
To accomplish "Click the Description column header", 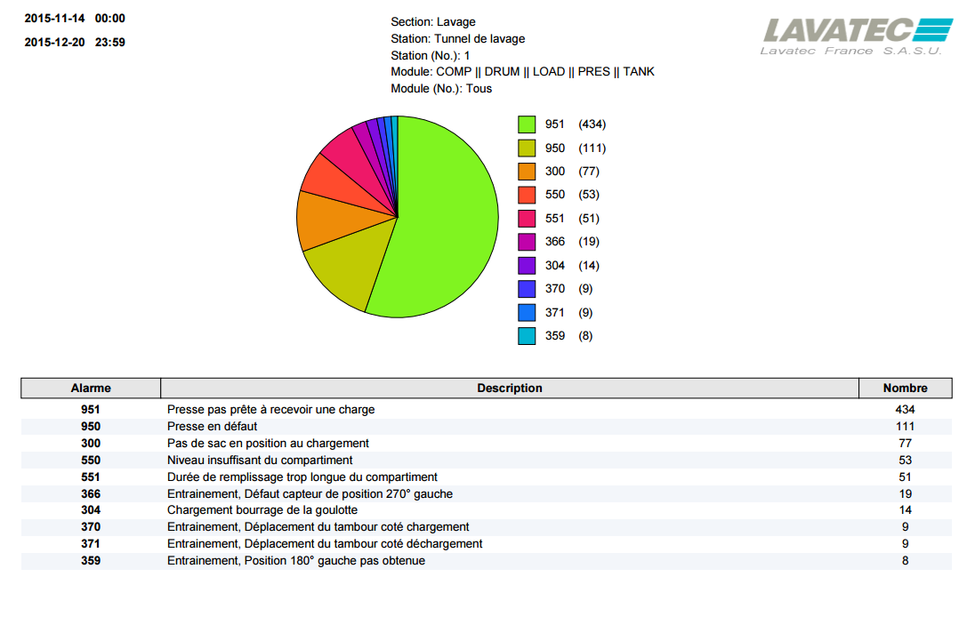I will click(x=509, y=389).
